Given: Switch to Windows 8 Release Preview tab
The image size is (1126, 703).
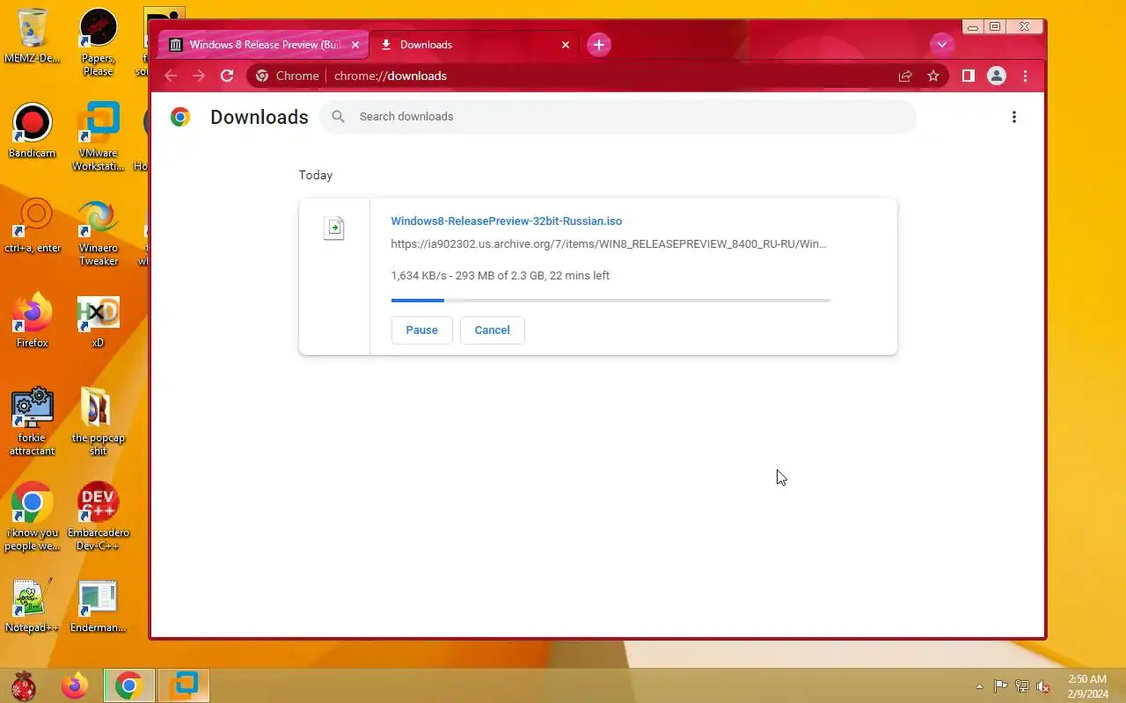Looking at the screenshot, I should [x=265, y=45].
